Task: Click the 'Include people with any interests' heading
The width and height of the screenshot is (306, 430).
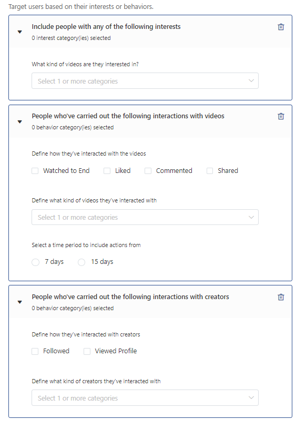Action: (x=106, y=27)
